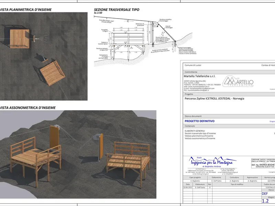
Task: Click the 'Controllore' column header
Action: [x=234, y=178]
